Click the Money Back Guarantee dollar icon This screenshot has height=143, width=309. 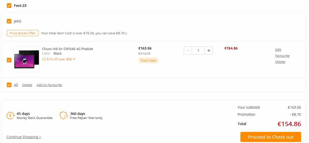click(10, 116)
